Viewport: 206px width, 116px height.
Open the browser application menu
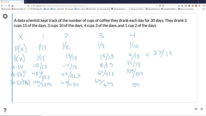204,6
